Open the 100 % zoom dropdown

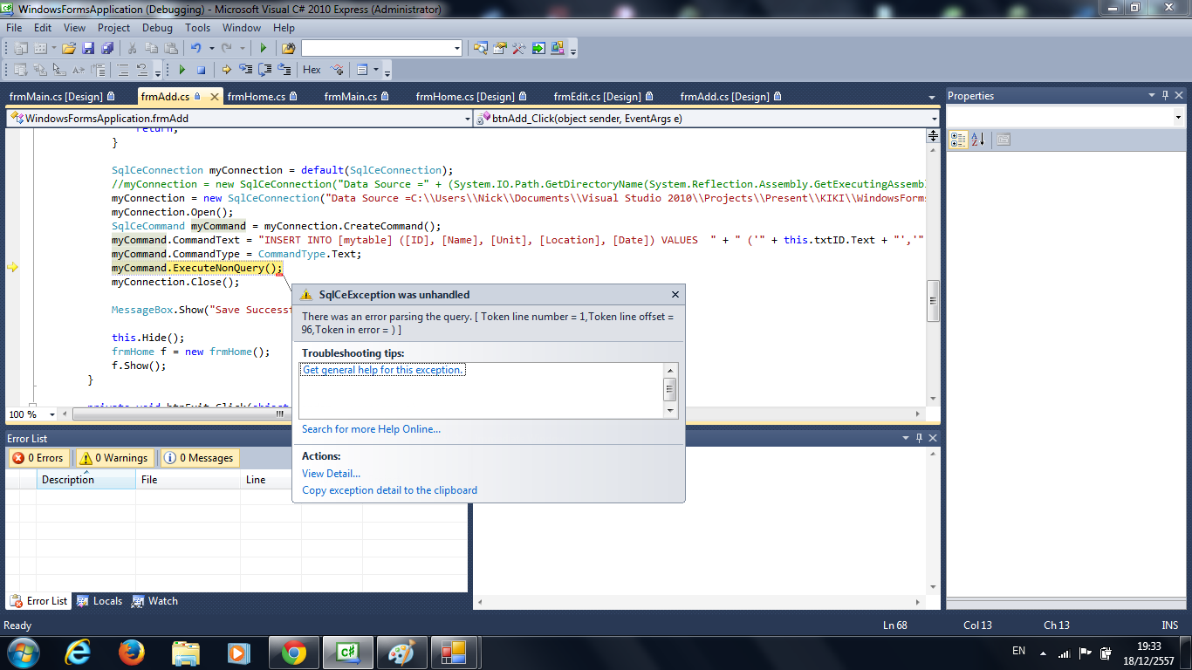[x=52, y=414]
